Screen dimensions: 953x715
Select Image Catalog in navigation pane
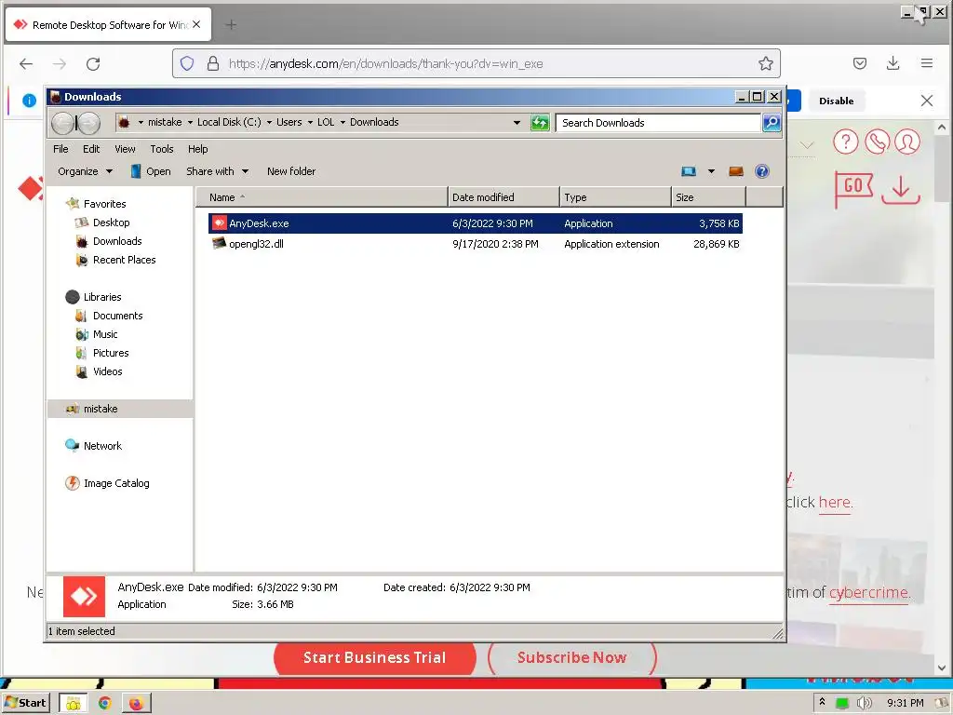coord(107,483)
